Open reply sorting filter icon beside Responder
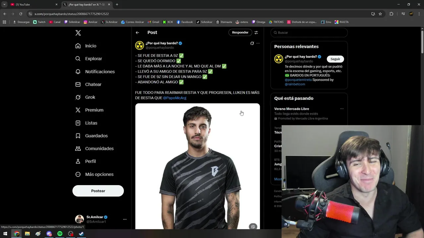The width and height of the screenshot is (424, 238). coord(256,32)
